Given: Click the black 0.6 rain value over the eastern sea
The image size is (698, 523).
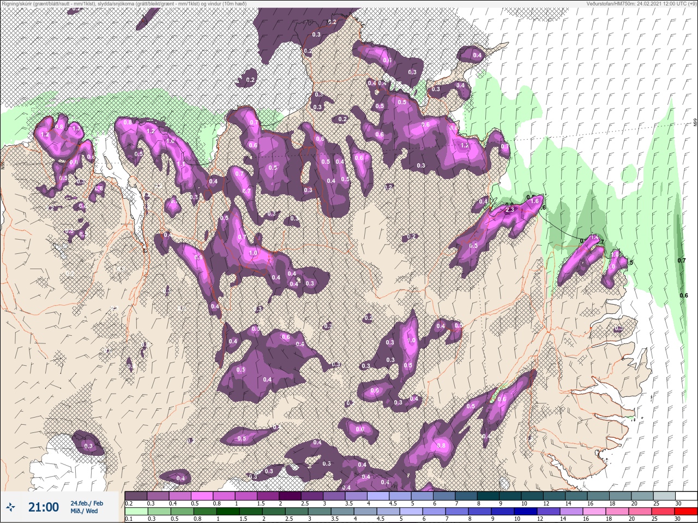Looking at the screenshot, I should [684, 295].
